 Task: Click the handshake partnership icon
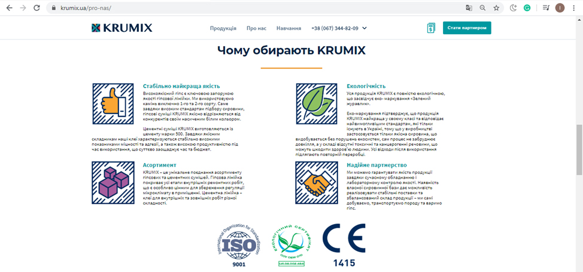click(317, 182)
